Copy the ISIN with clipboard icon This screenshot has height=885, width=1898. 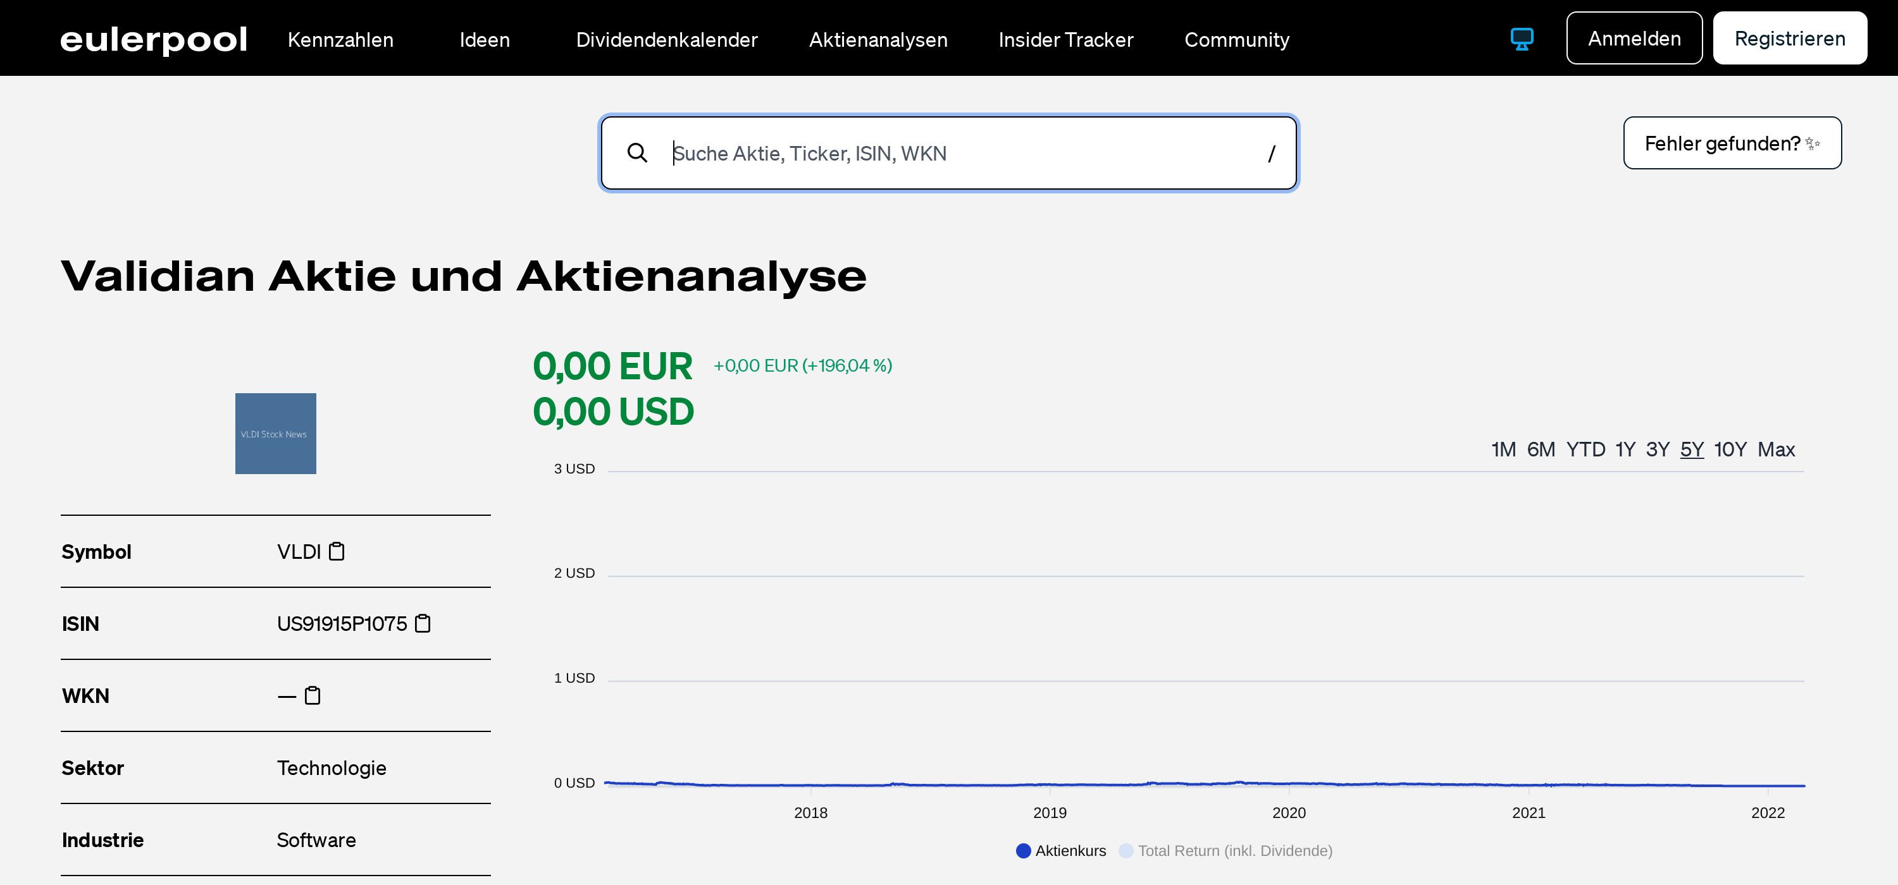click(x=423, y=624)
